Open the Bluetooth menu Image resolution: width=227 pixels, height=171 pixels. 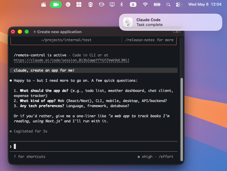[121, 4]
